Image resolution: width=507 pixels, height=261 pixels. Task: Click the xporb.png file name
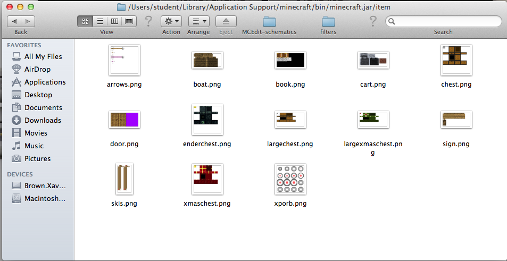(290, 204)
